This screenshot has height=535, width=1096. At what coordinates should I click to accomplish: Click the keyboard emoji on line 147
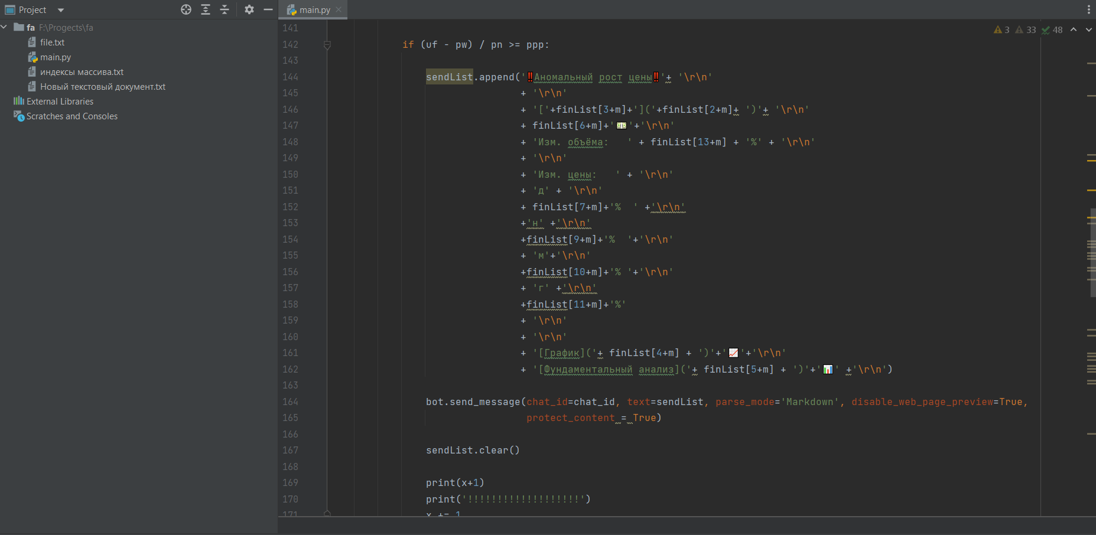coord(621,126)
